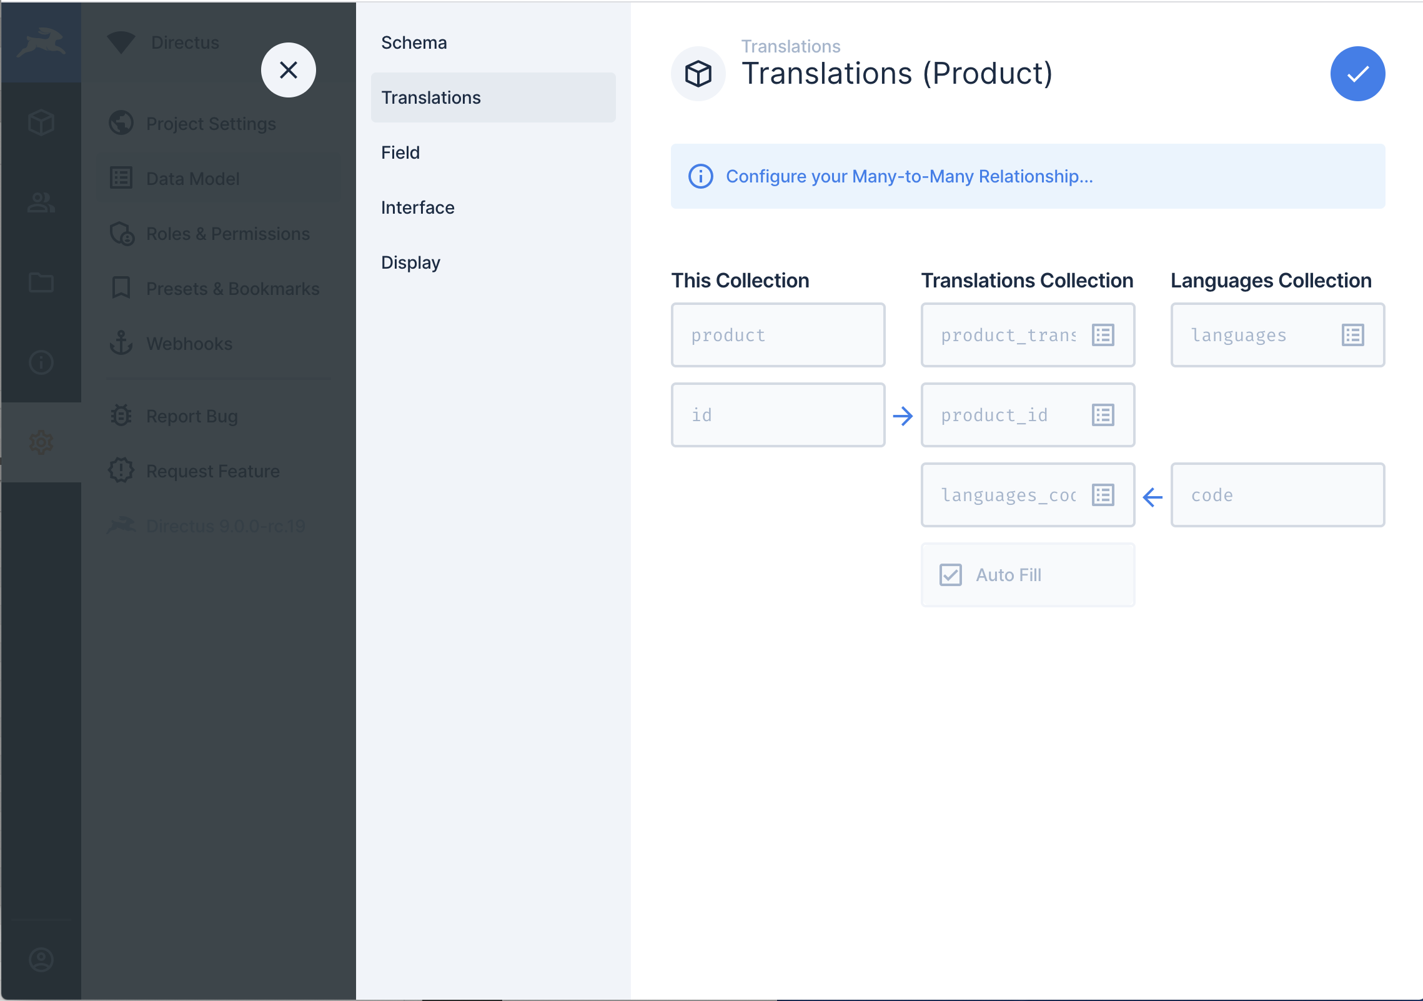
Task: Click the code field input
Action: (1277, 496)
